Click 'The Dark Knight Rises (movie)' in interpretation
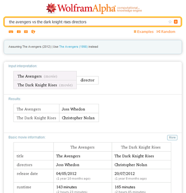Image resolution: width=186 pixels, height=193 pixels. (x=45, y=85)
